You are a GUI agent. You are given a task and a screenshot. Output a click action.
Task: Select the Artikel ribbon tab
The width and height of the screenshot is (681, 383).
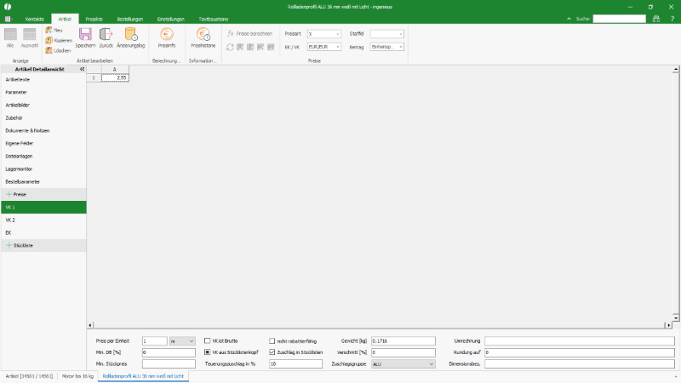pos(65,19)
